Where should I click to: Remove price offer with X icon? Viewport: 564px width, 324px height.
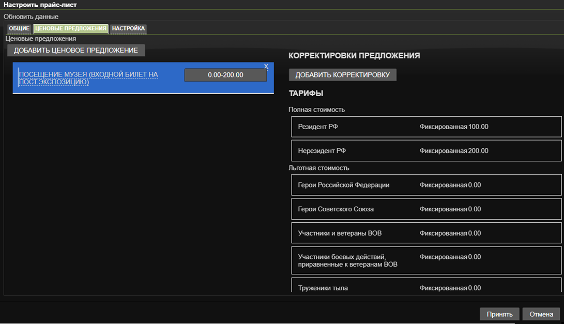266,66
